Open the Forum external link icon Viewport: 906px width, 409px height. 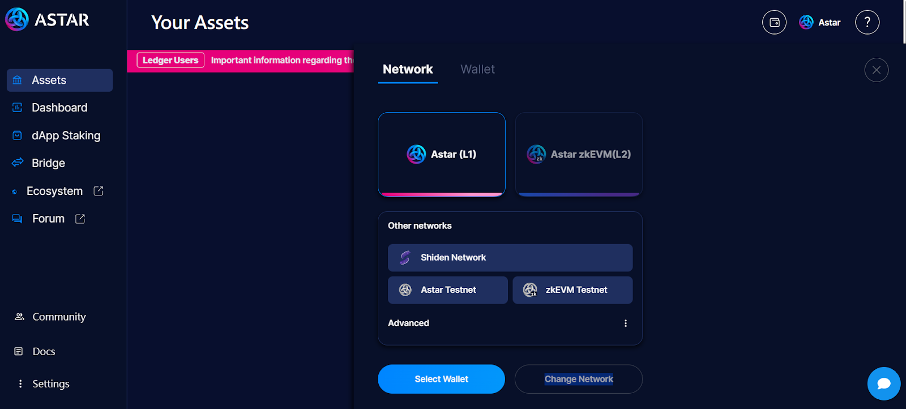pyautogui.click(x=79, y=218)
